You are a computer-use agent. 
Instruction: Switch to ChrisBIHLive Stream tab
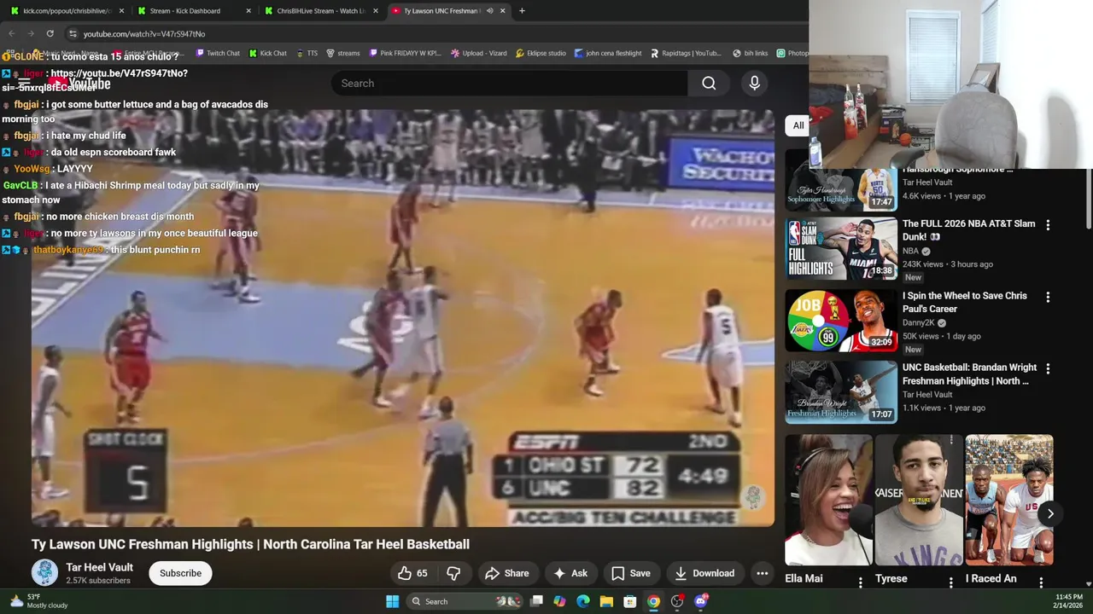click(321, 11)
